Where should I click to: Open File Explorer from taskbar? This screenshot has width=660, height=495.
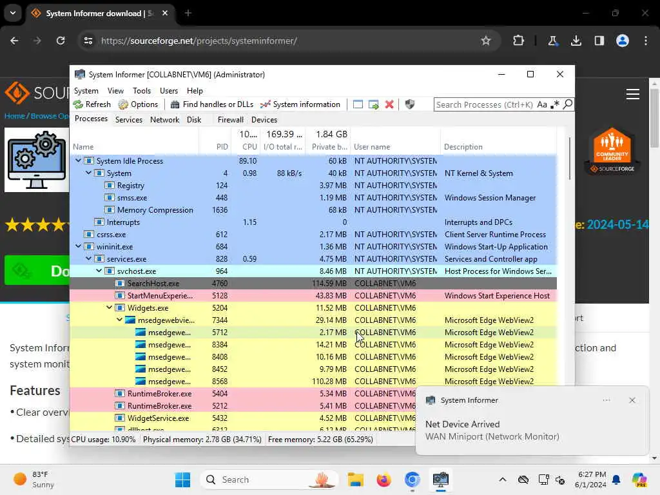[356, 480]
